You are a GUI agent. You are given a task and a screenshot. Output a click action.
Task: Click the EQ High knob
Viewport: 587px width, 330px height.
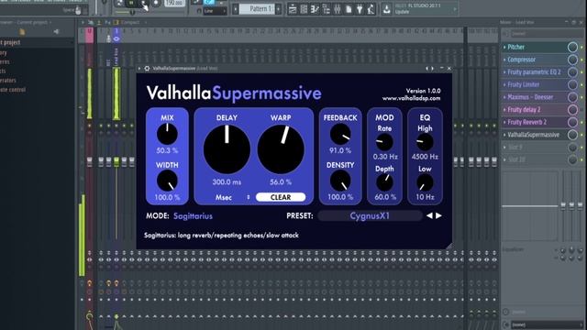pos(425,142)
